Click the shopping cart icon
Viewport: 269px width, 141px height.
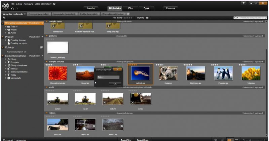coord(243,3)
